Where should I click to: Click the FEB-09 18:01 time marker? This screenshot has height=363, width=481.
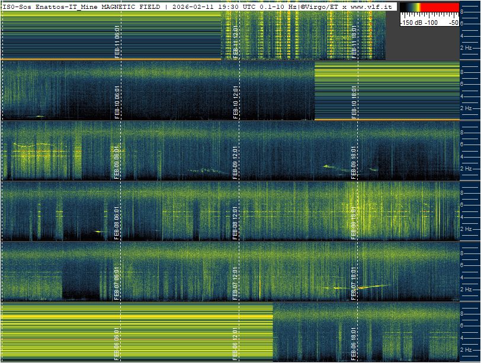click(354, 162)
